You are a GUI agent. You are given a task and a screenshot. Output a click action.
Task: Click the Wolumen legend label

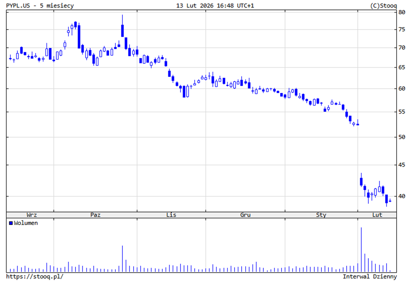click(26, 223)
